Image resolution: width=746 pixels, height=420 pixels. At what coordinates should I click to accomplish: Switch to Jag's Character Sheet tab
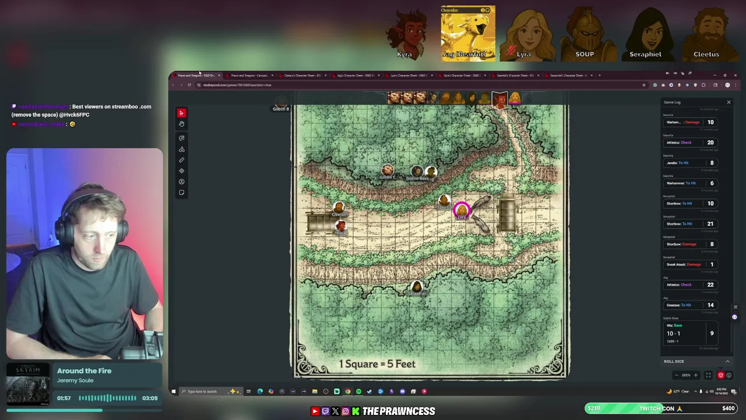355,75
